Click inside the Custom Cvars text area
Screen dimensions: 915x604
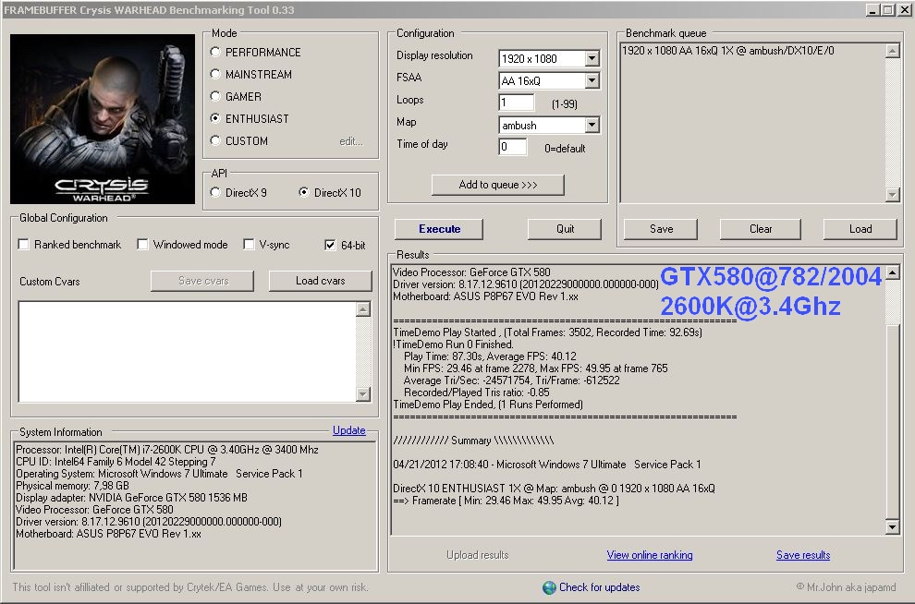[x=187, y=352]
